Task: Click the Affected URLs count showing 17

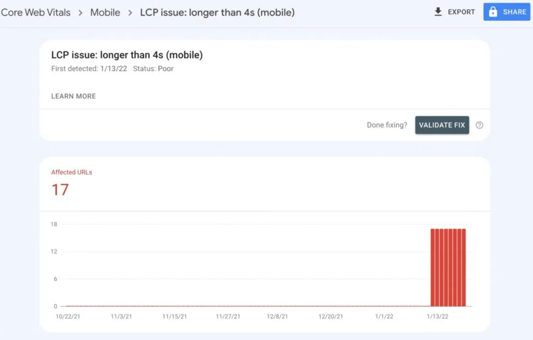Action: point(60,190)
